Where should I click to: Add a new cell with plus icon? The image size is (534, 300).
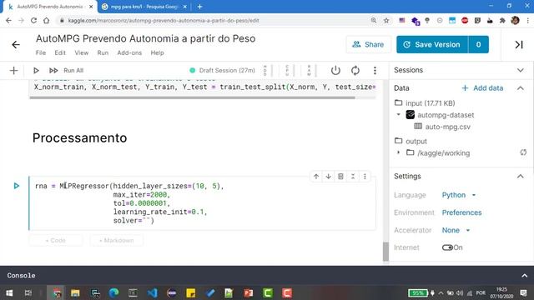[x=13, y=70]
